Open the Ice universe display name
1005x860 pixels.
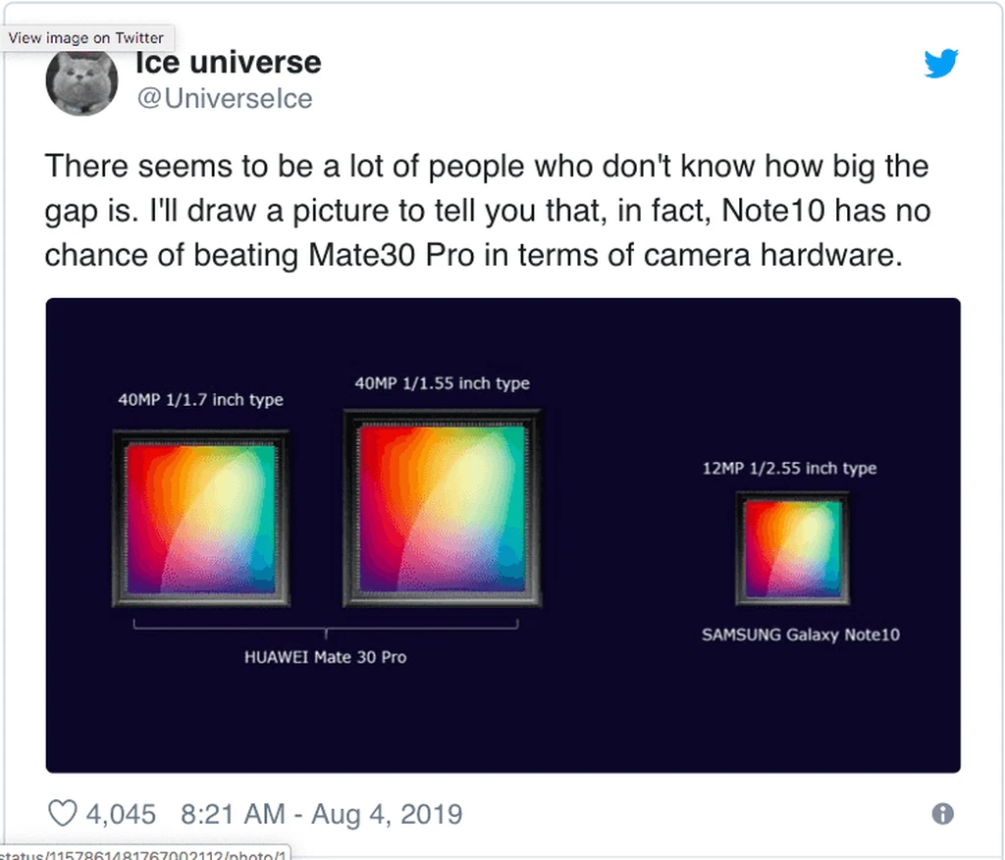[228, 62]
